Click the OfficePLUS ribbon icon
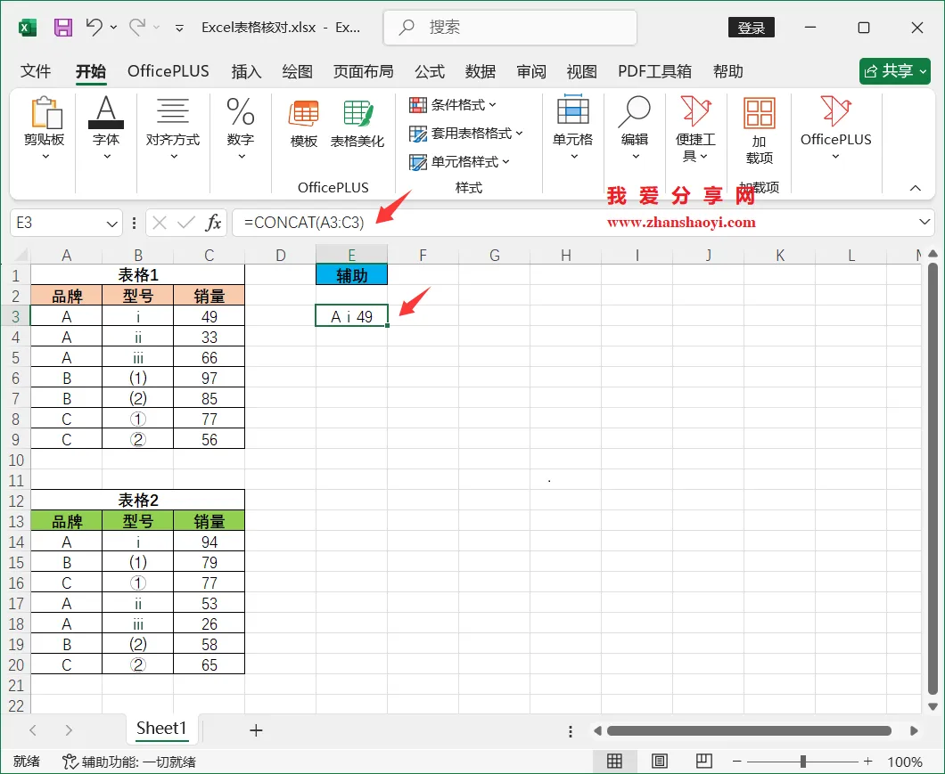The image size is (945, 774). point(836,128)
